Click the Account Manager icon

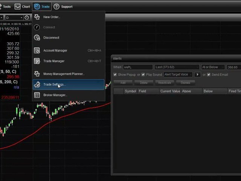37,51
